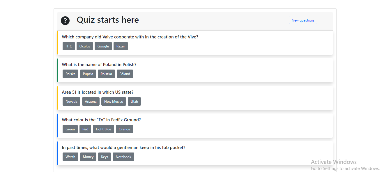The image size is (391, 172).
Task: Answer Watch for the fob pocket question
Action: click(70, 157)
